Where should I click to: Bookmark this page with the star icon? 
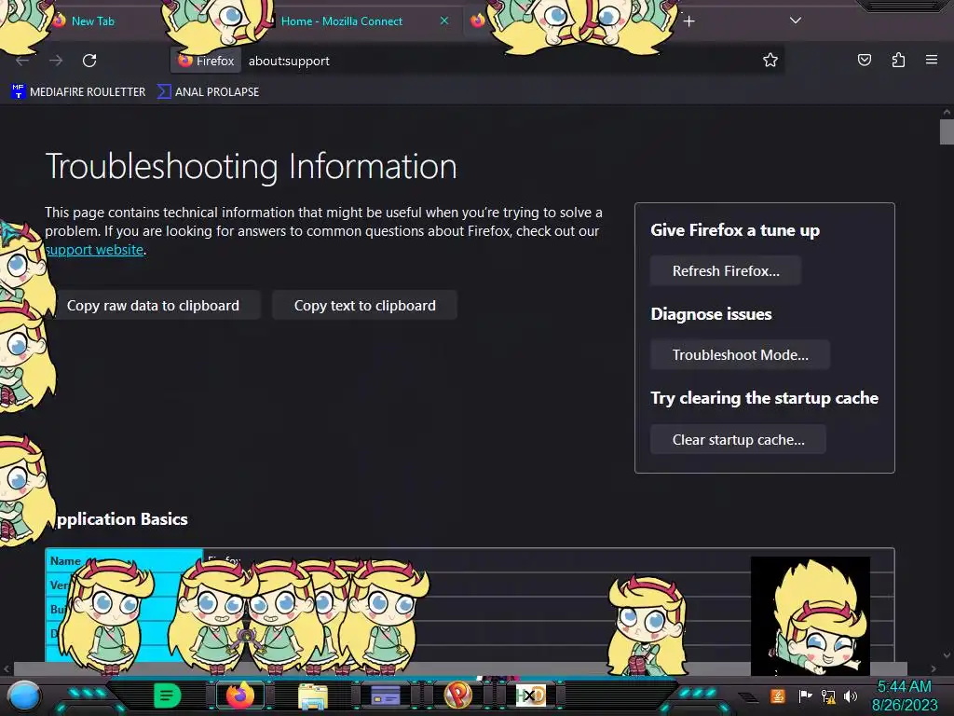770,60
